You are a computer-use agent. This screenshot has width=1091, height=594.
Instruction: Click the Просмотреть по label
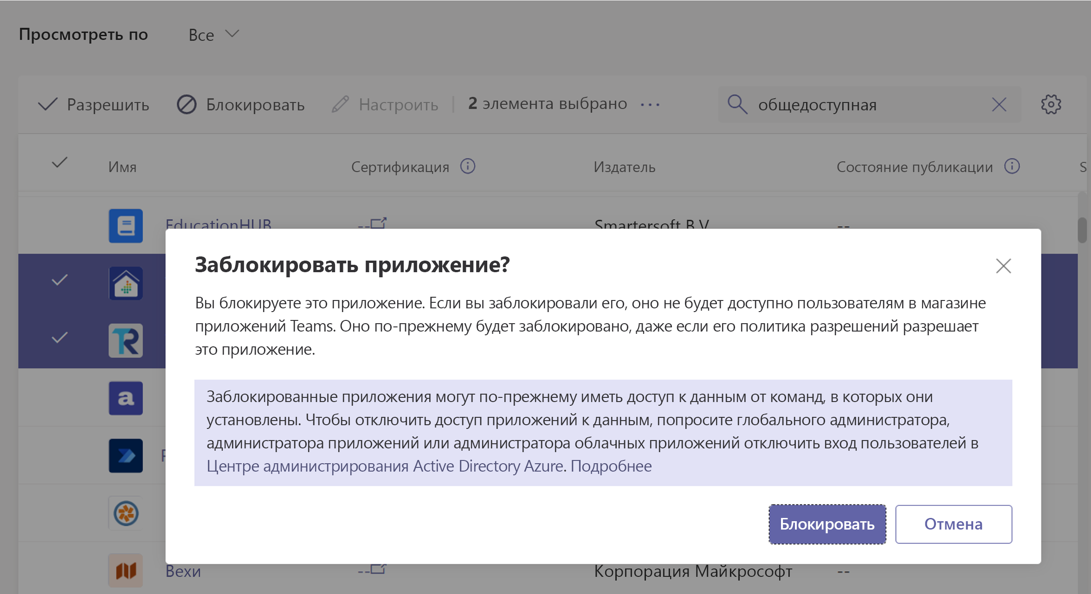pyautogui.click(x=84, y=34)
